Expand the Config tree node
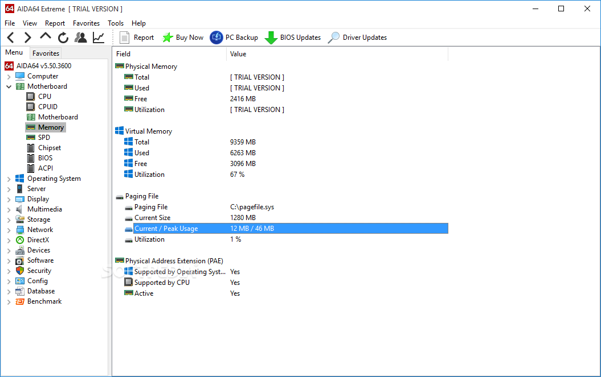The width and height of the screenshot is (601, 377). 9,281
